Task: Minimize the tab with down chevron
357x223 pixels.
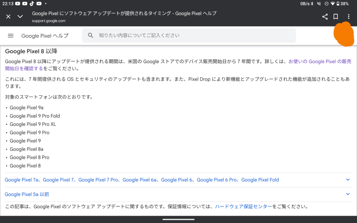Action: coord(20,16)
